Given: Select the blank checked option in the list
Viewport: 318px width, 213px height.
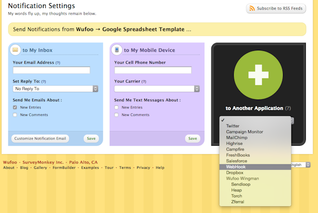Looking at the screenshot, I should point(255,120).
